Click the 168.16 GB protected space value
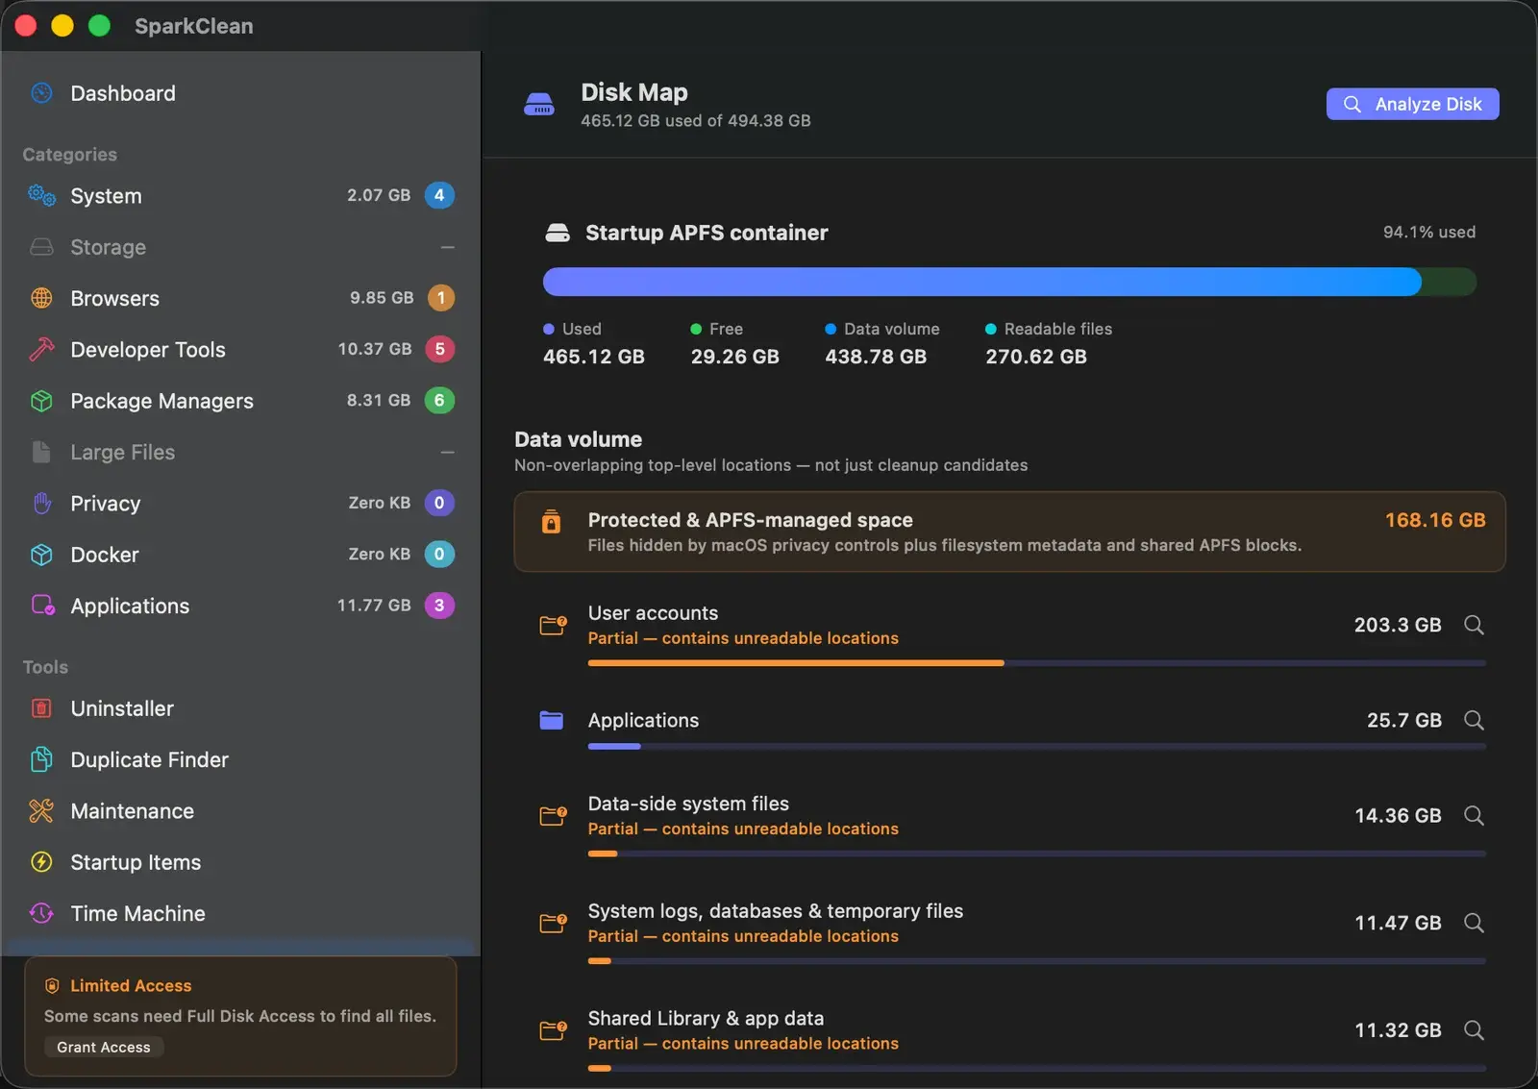 click(1435, 520)
